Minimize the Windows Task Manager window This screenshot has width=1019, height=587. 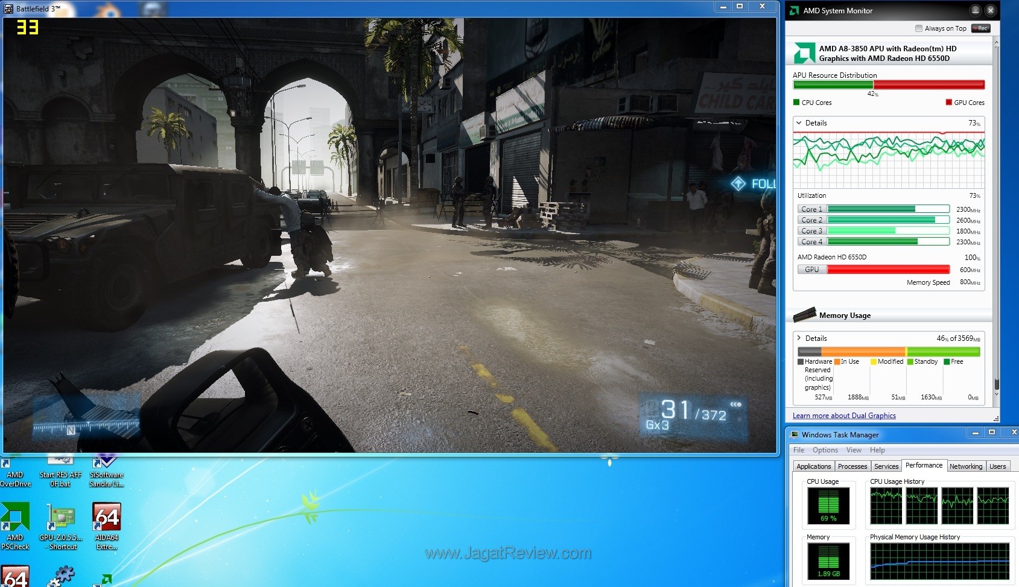coord(975,433)
